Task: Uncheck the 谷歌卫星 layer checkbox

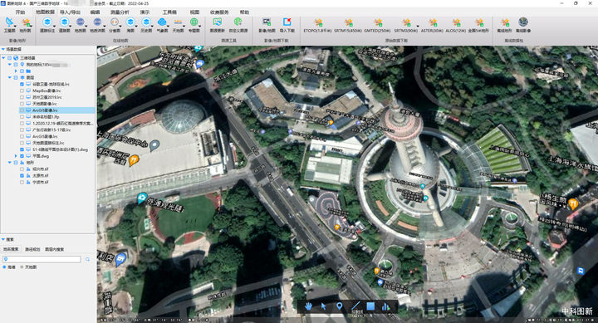Action: coord(22,84)
